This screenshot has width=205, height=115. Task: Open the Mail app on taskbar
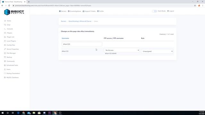pos(29,113)
